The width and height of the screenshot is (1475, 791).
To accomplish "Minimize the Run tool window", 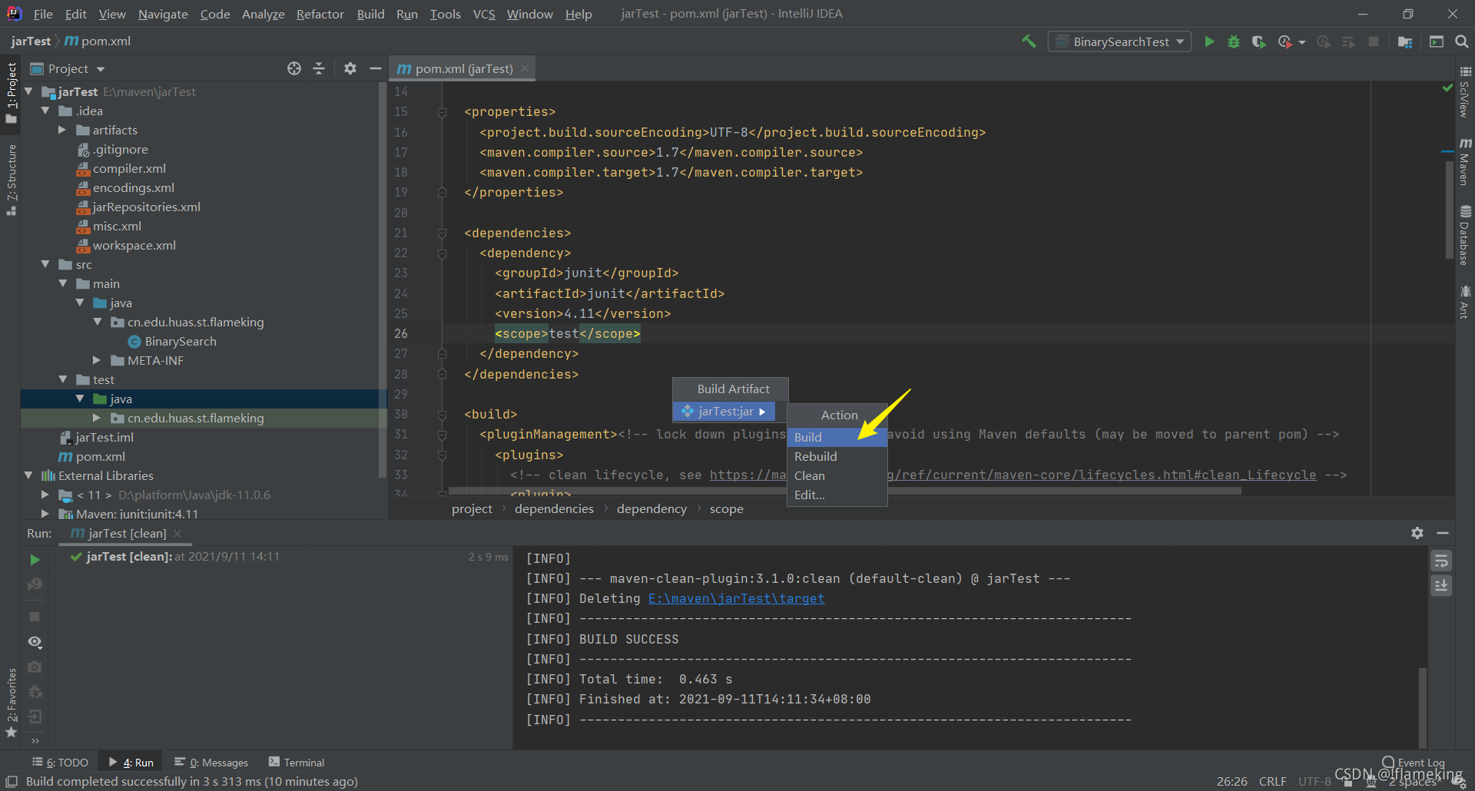I will (1443, 533).
